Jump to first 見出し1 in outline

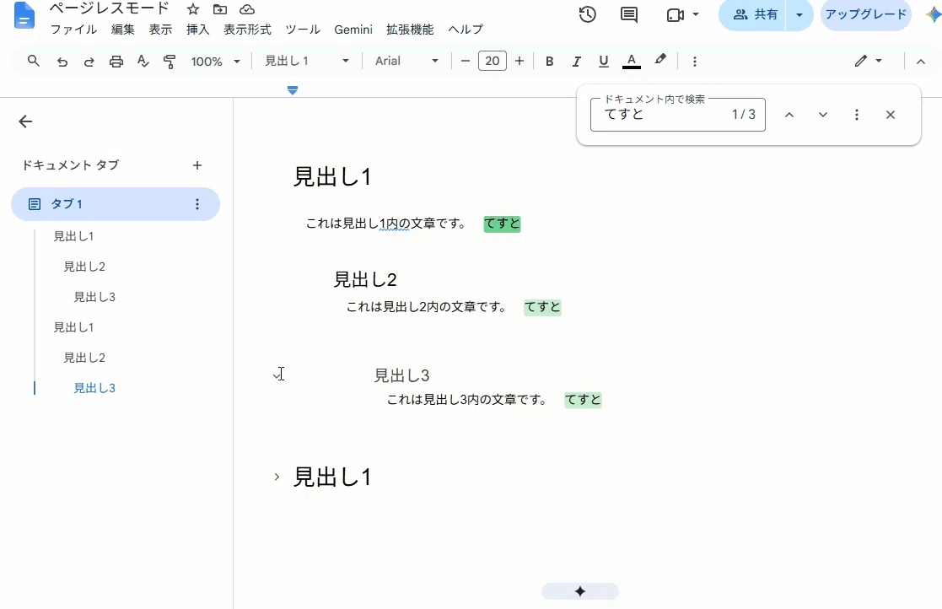pyautogui.click(x=74, y=236)
